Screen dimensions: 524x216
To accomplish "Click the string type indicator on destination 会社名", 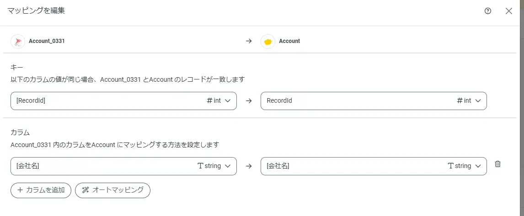I will [459, 166].
